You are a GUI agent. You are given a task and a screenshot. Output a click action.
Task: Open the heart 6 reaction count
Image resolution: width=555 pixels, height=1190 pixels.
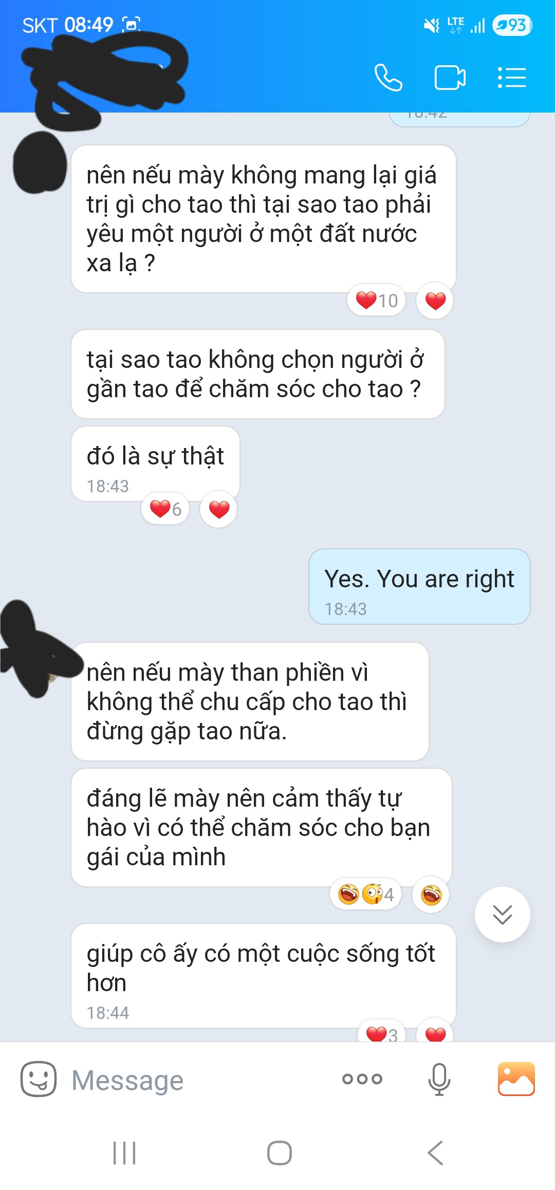[x=165, y=509]
